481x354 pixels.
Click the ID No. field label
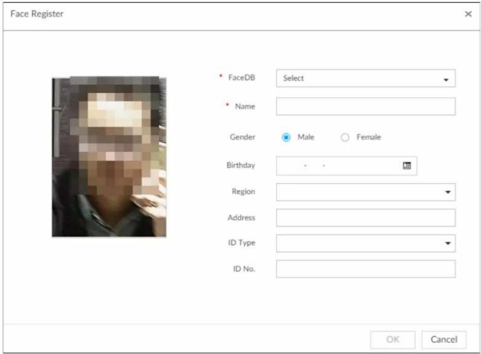click(x=244, y=269)
